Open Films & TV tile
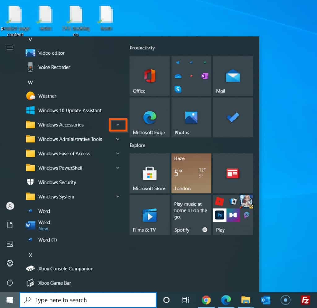Viewport: 317px width, 308px height. [150, 215]
